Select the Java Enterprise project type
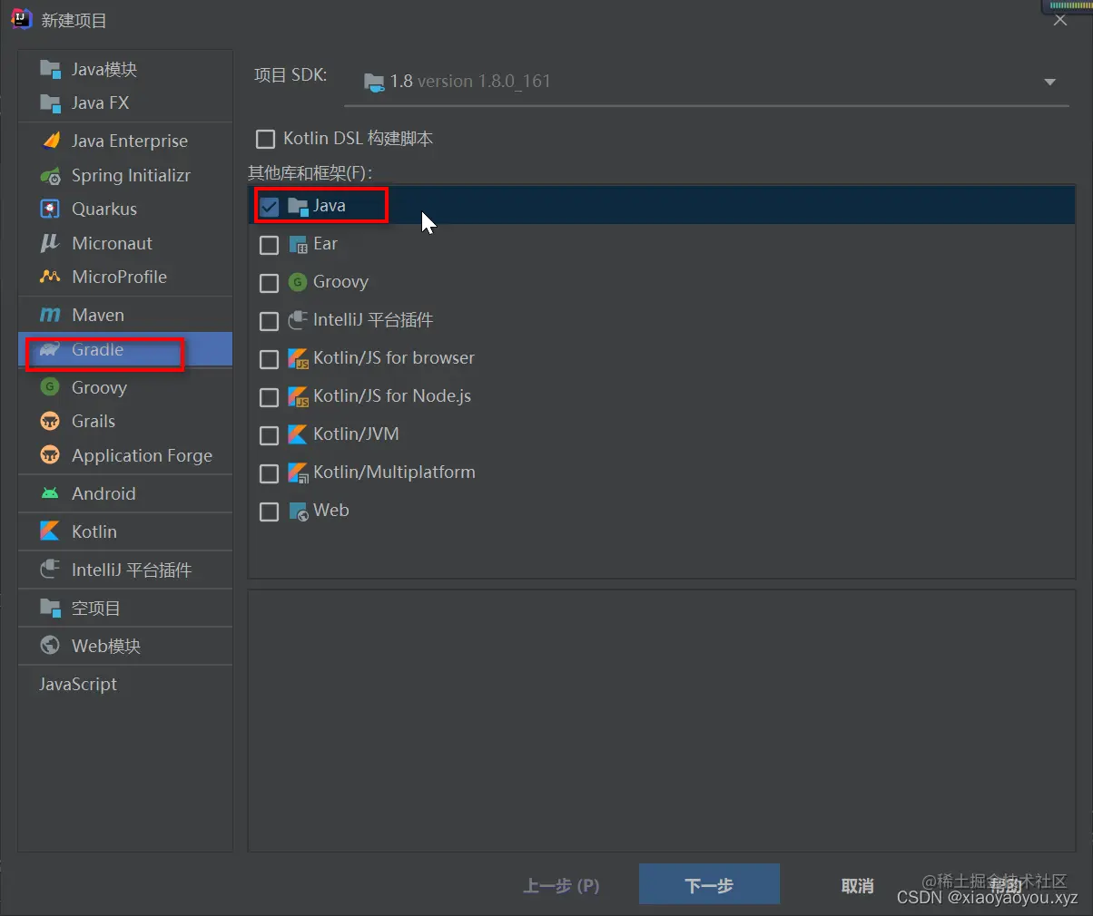 point(125,141)
